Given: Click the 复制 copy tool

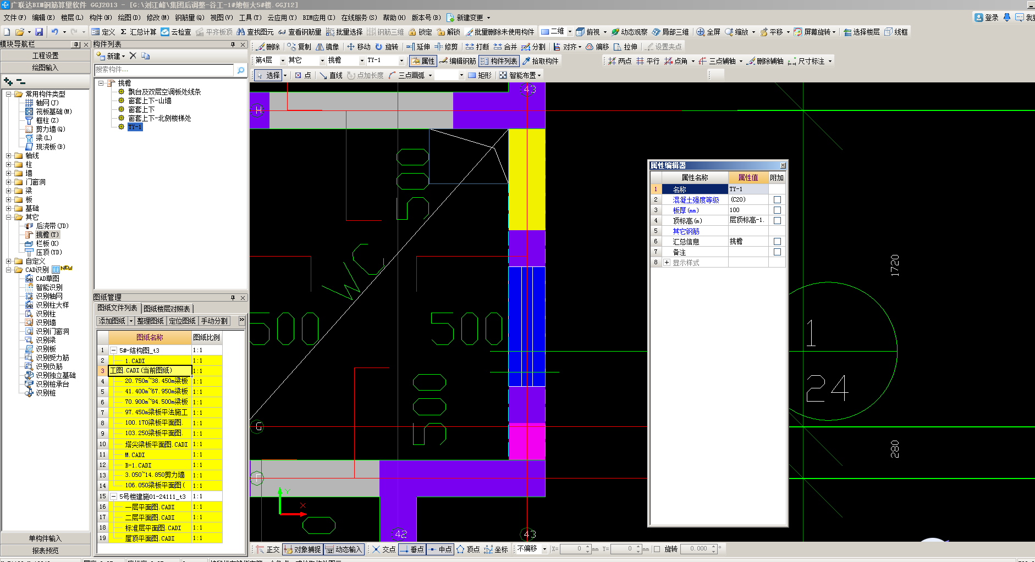Looking at the screenshot, I should (x=299, y=47).
